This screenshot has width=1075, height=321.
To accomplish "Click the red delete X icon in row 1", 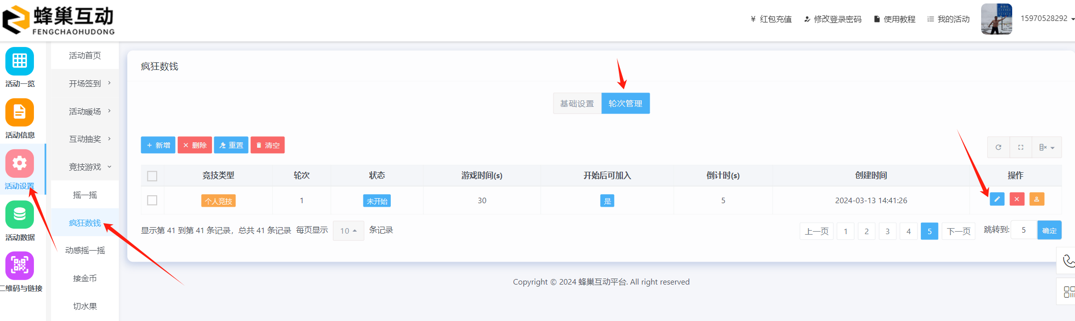I will 1017,199.
